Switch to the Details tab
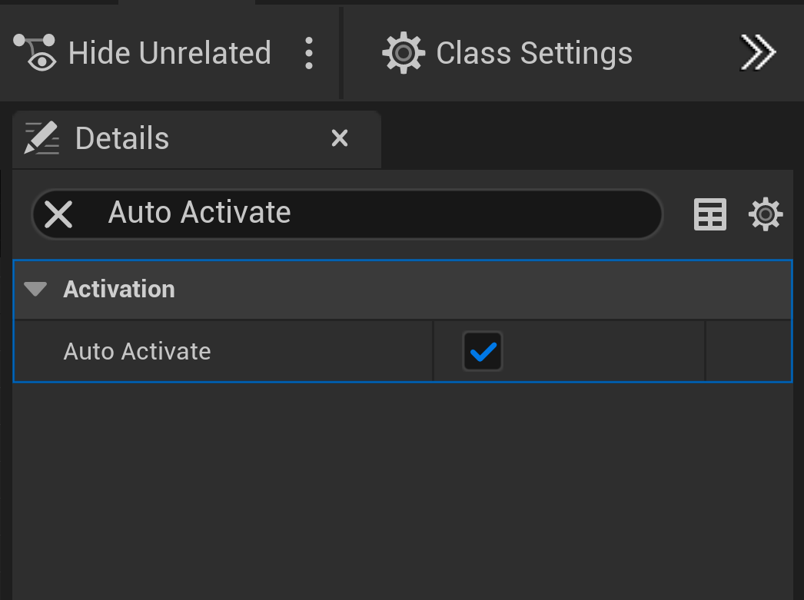804x600 pixels. (122, 138)
